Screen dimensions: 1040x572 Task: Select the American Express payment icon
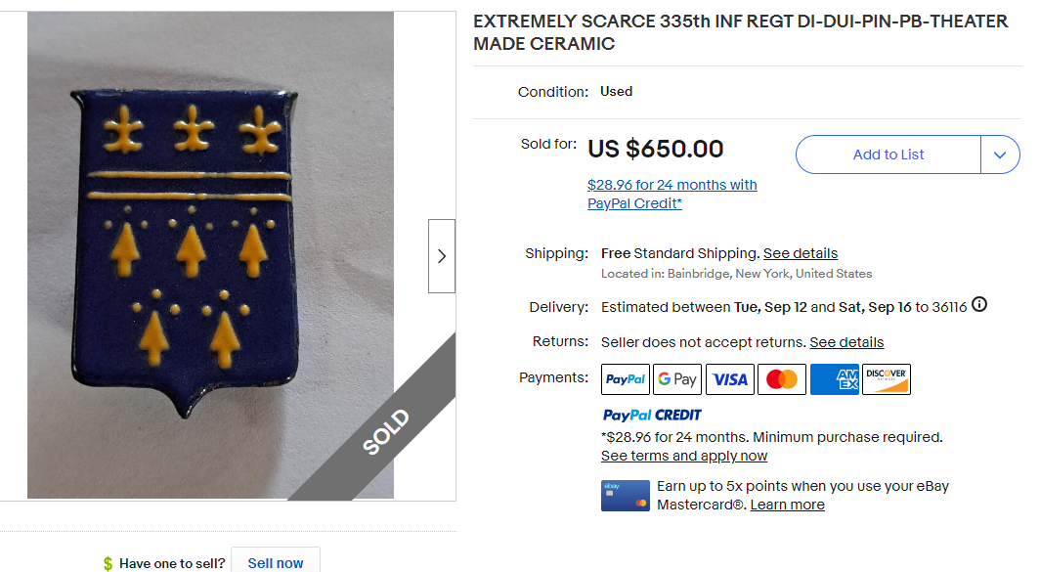[834, 379]
